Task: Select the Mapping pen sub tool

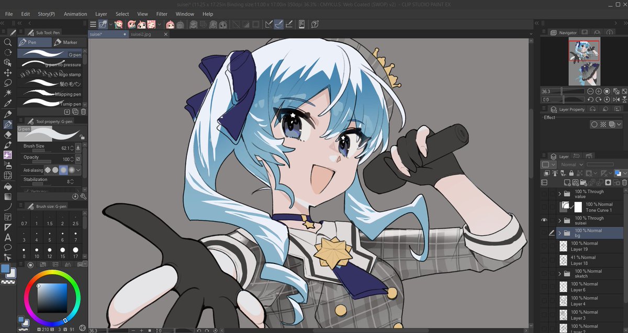Action: tap(51, 94)
